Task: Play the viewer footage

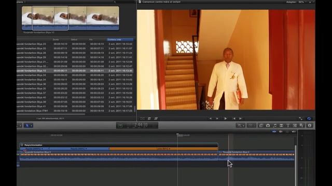Action: pos(226,118)
